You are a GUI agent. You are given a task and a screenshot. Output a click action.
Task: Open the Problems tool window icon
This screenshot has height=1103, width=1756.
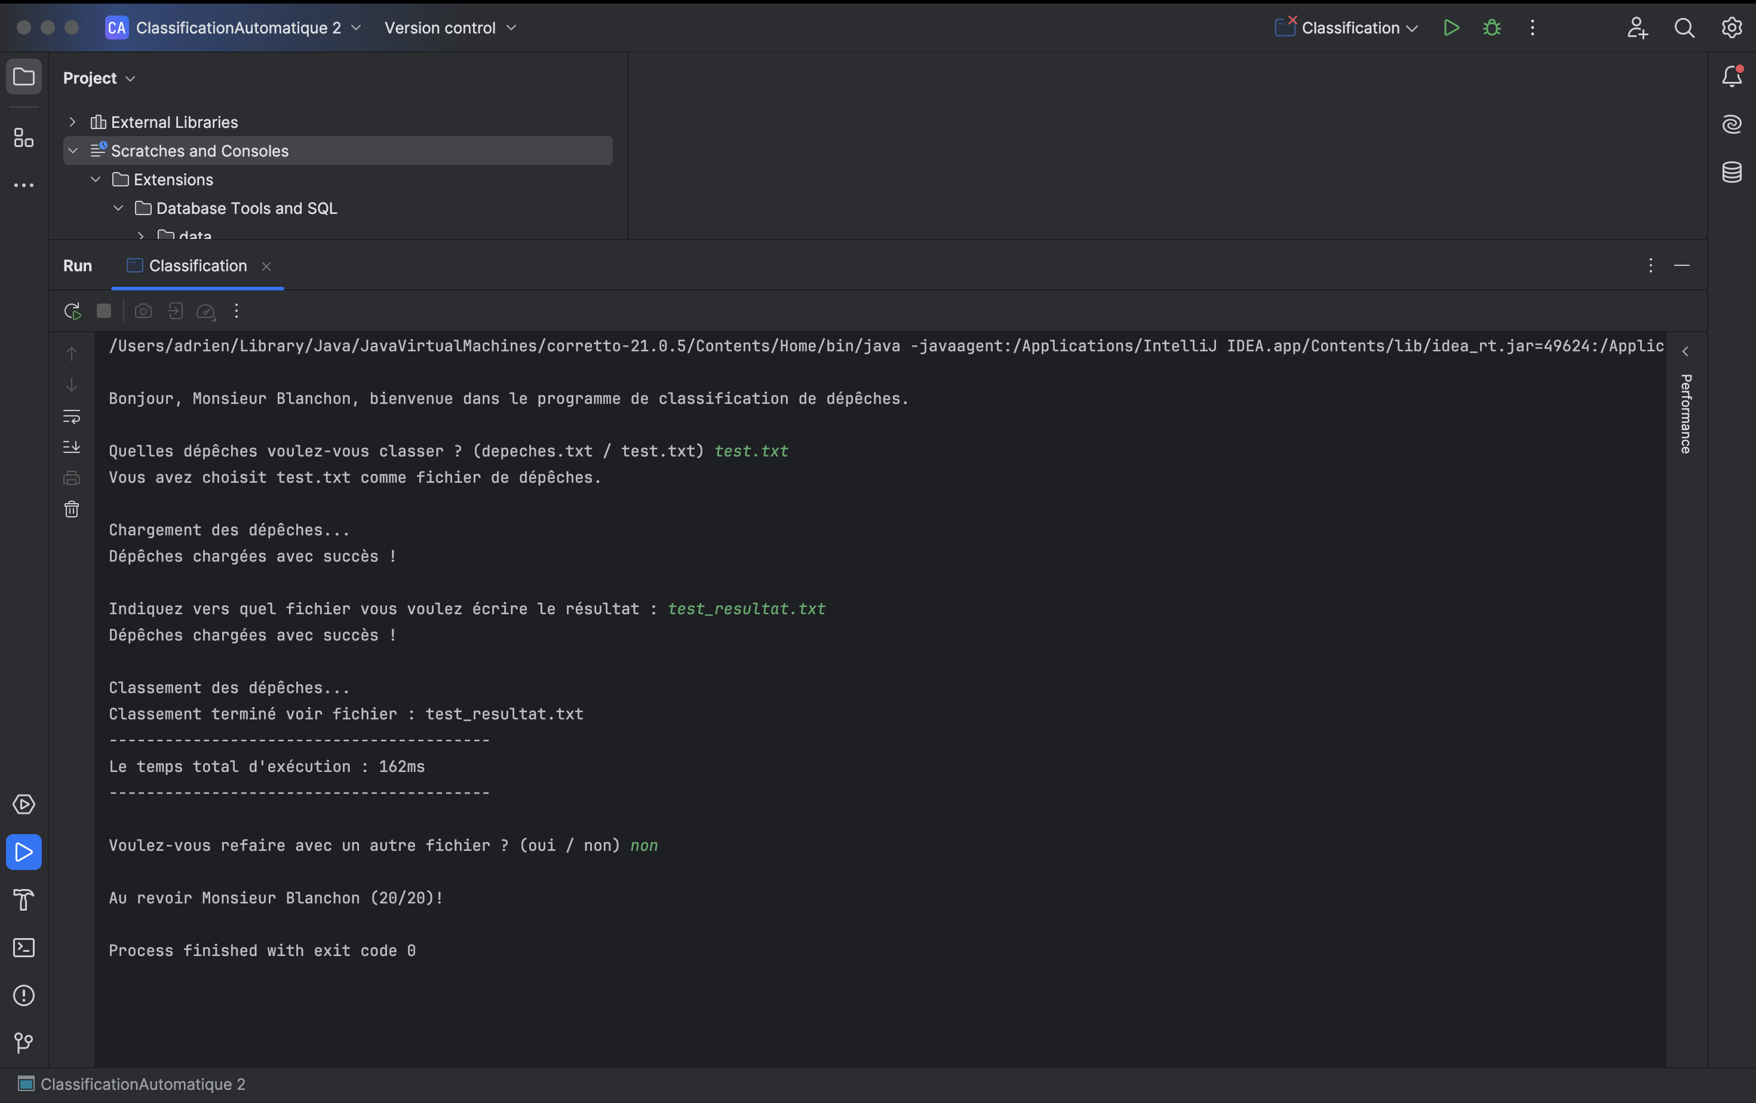[24, 995]
